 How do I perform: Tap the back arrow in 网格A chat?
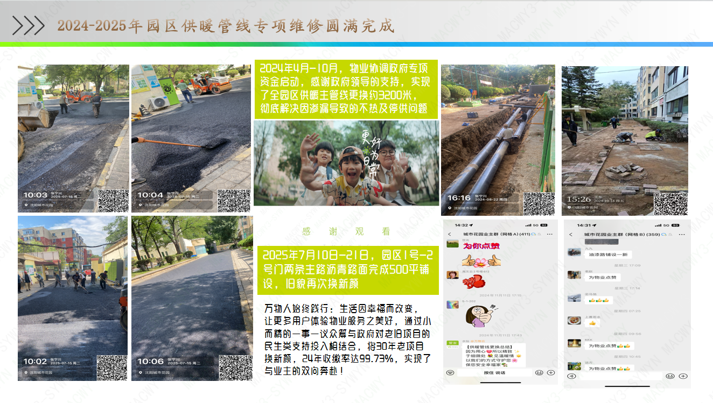coord(450,235)
